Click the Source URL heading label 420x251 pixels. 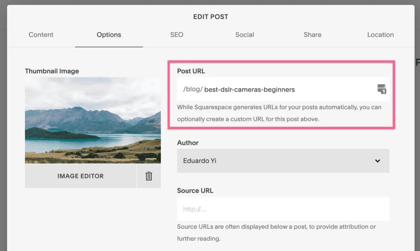coord(195,191)
